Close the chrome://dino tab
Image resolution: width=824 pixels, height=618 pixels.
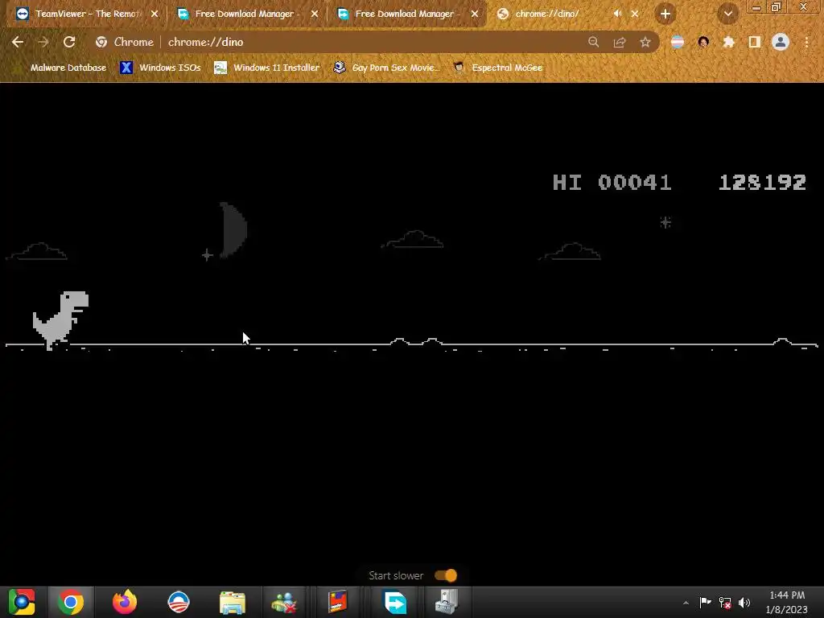pyautogui.click(x=635, y=14)
